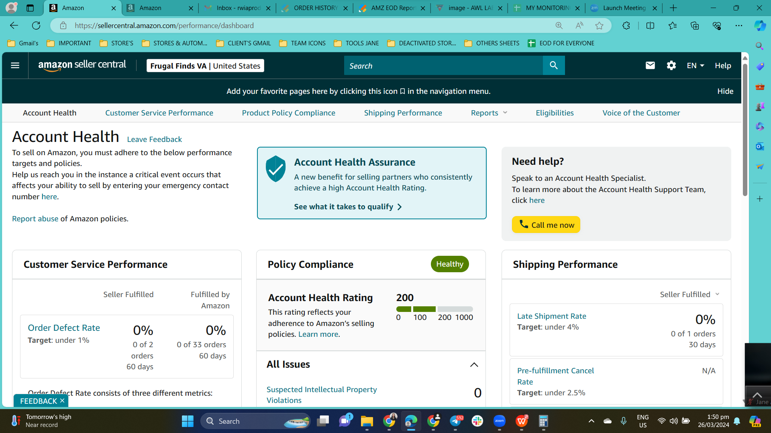Open the browser Collections icon
Viewport: 771px width, 433px height.
point(695,26)
